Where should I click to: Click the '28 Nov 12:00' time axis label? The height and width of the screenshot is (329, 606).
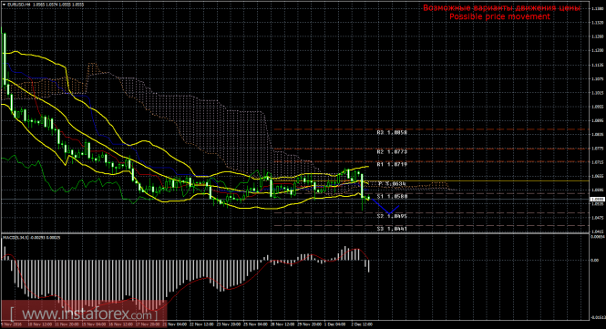(x=281, y=324)
